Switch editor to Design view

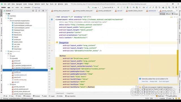click(175, 14)
